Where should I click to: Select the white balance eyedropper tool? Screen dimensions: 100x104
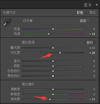tap(7, 22)
